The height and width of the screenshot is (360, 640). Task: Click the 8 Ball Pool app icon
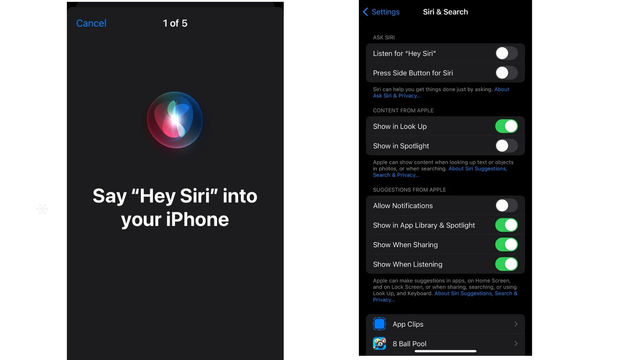(x=379, y=343)
